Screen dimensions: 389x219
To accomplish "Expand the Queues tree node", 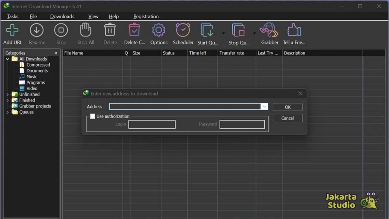I will point(8,112).
